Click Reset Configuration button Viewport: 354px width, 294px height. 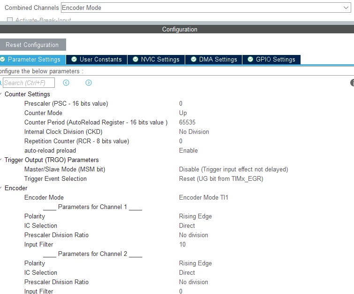coord(33,45)
